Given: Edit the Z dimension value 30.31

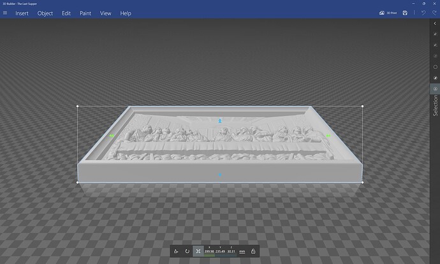Looking at the screenshot, I should [x=231, y=251].
